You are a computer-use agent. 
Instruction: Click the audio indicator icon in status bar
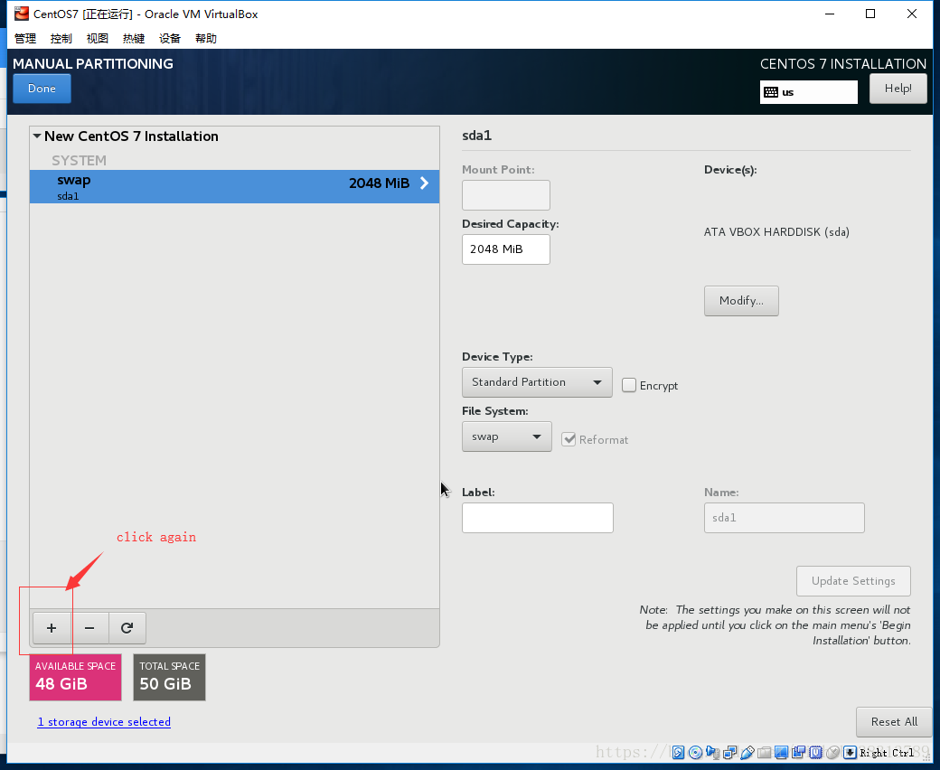pos(713,753)
